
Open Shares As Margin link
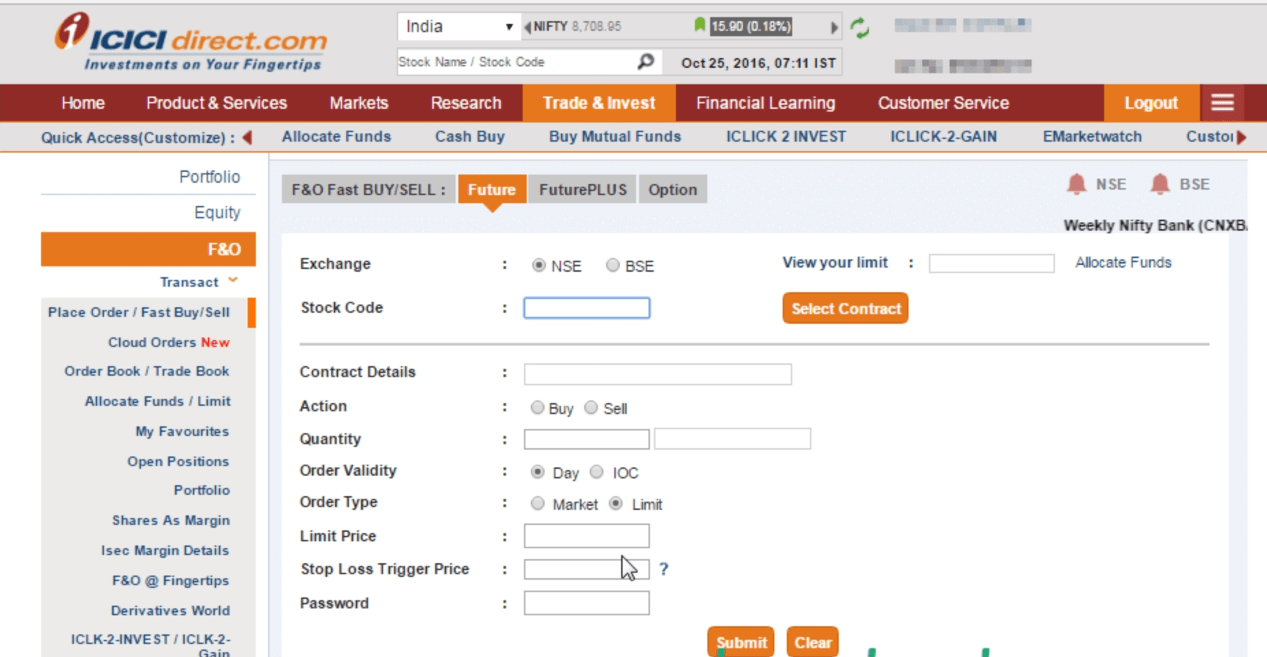[x=171, y=520]
